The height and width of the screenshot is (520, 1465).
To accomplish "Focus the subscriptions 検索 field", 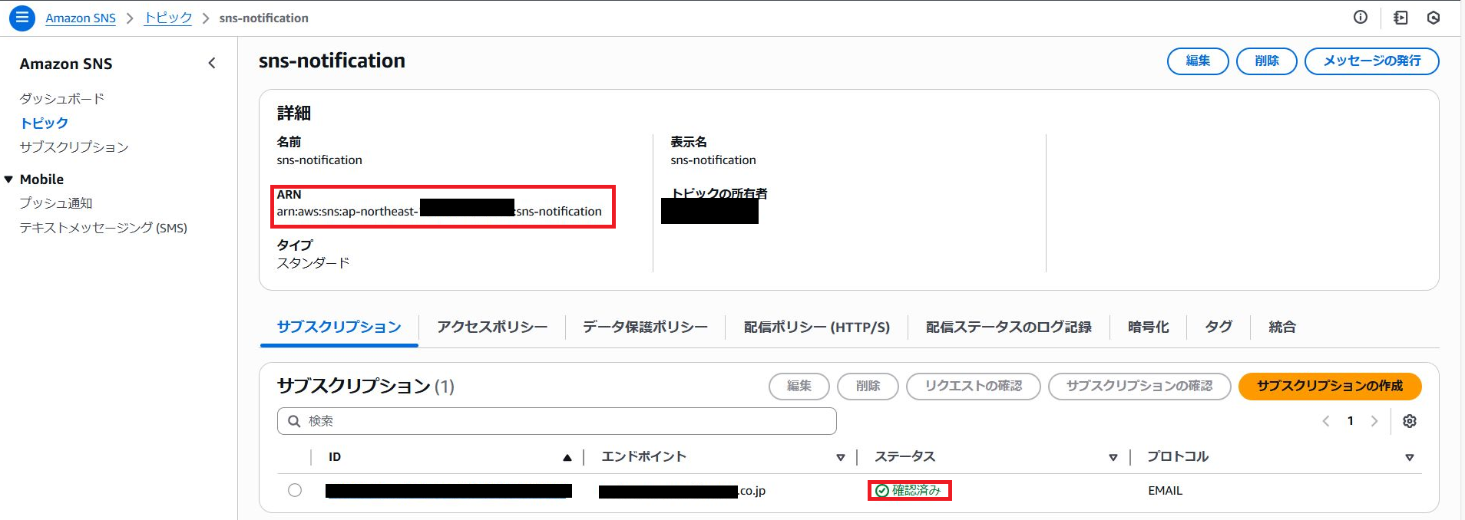I will coord(557,421).
